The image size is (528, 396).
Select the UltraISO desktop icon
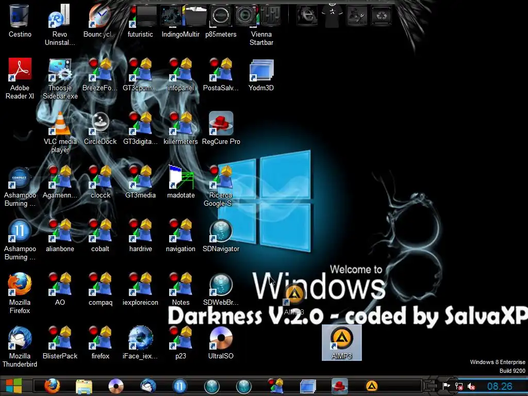pos(221,342)
